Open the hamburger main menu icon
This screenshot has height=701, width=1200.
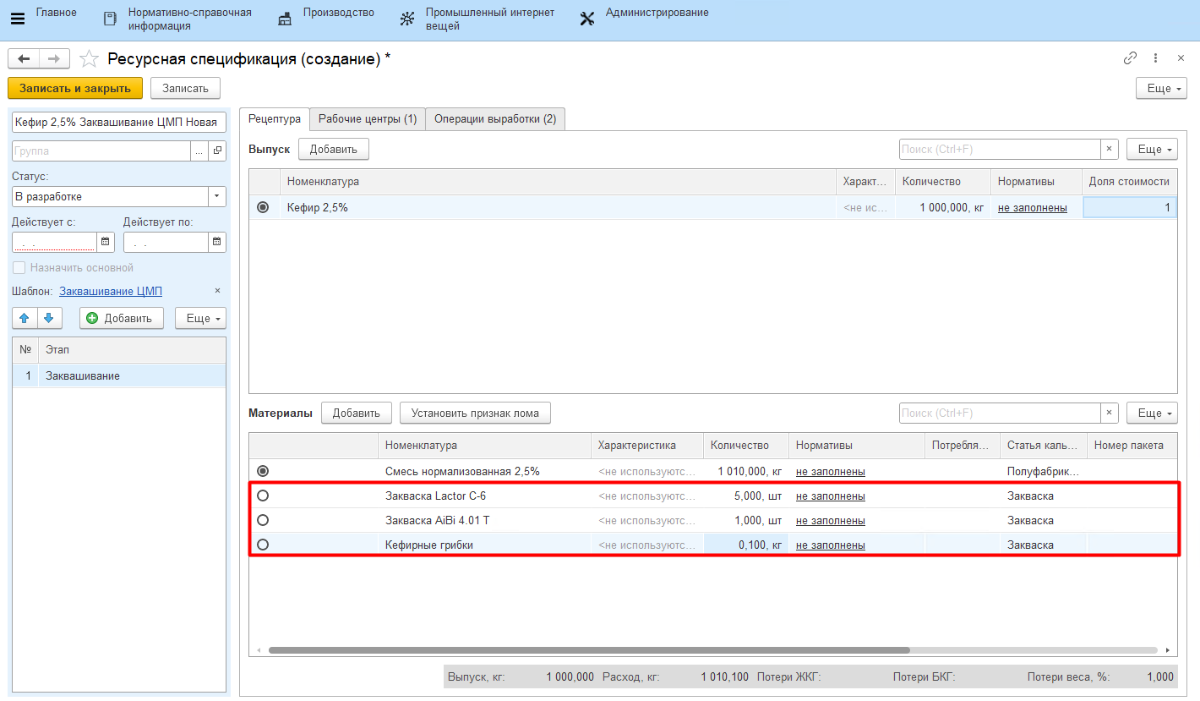17,19
